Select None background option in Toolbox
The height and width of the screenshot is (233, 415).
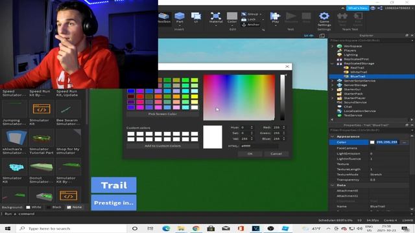click(75, 207)
